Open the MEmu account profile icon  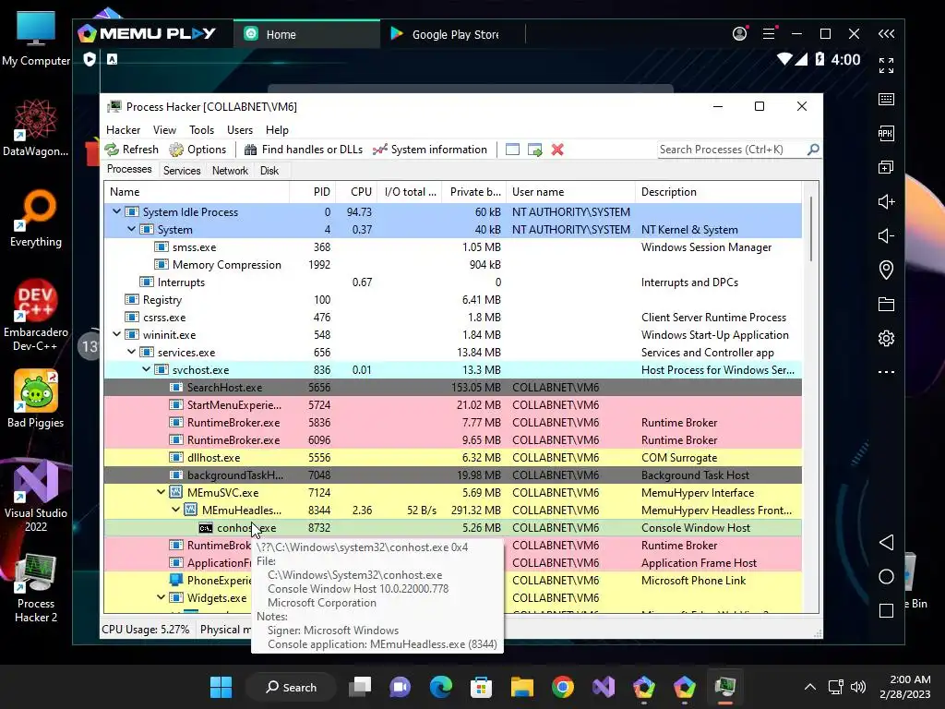[x=739, y=34]
